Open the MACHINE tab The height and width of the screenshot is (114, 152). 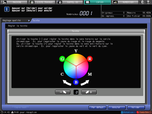(14, 2)
